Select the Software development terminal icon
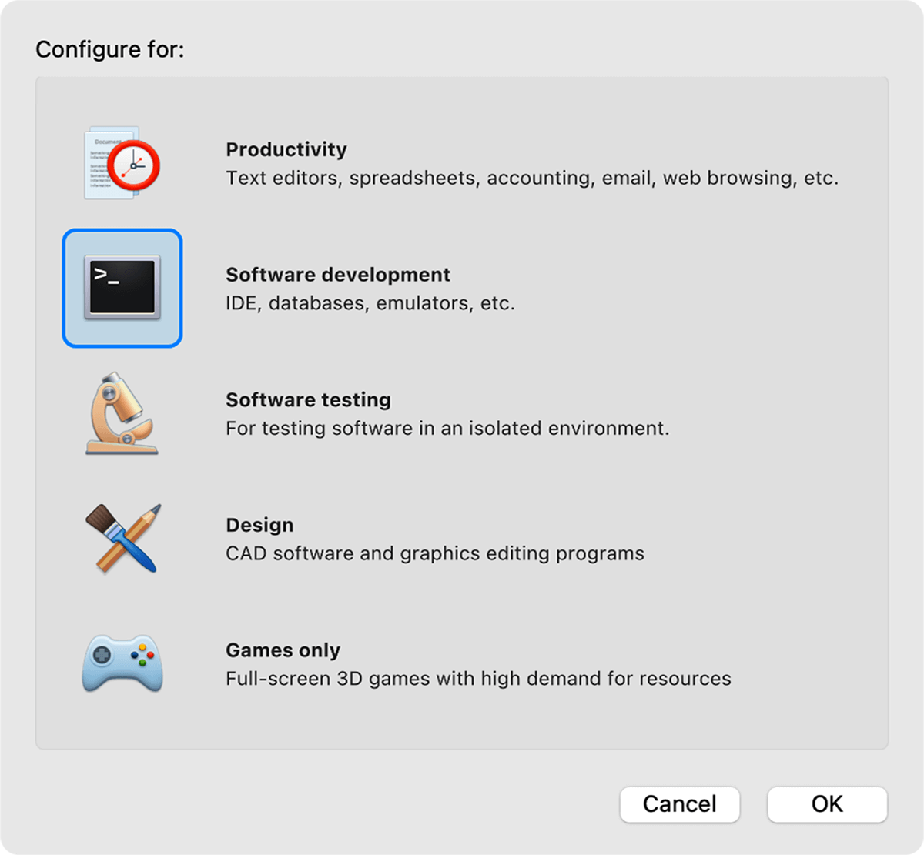The image size is (924, 855). tap(122, 288)
